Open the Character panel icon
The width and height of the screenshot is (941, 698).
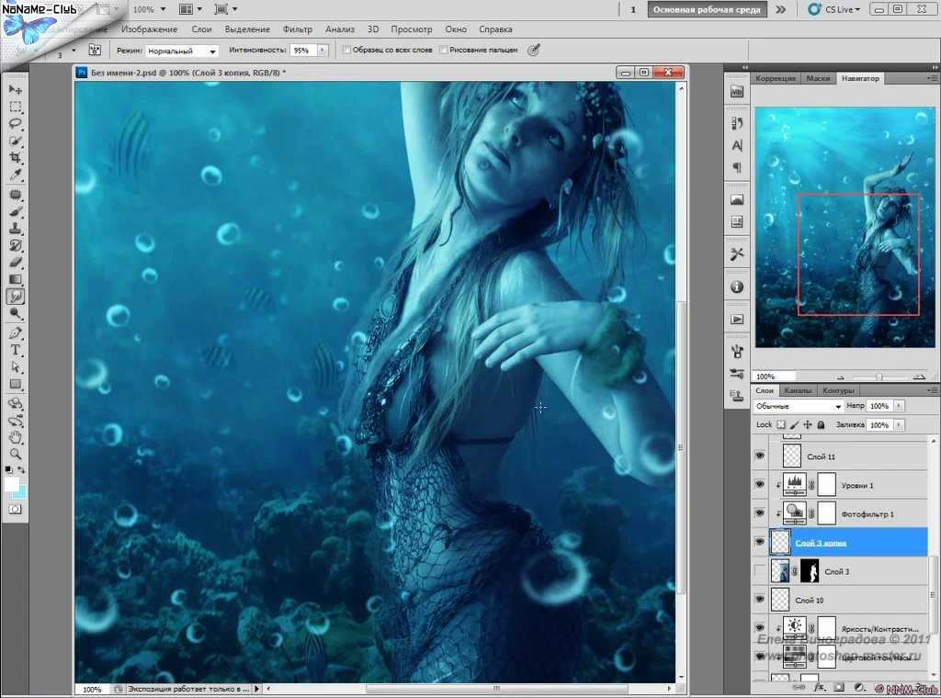pyautogui.click(x=737, y=145)
